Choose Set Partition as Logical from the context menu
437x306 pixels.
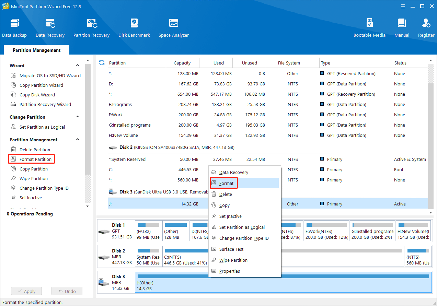click(245, 227)
